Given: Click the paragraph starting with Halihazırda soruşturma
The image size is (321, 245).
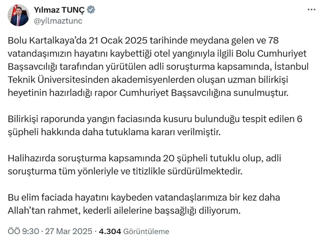Looking at the screenshot, I should (144, 165).
